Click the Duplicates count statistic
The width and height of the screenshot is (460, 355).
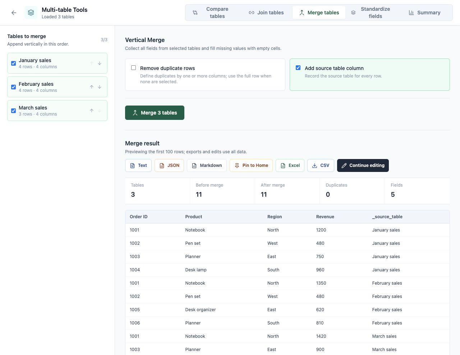[x=352, y=191]
